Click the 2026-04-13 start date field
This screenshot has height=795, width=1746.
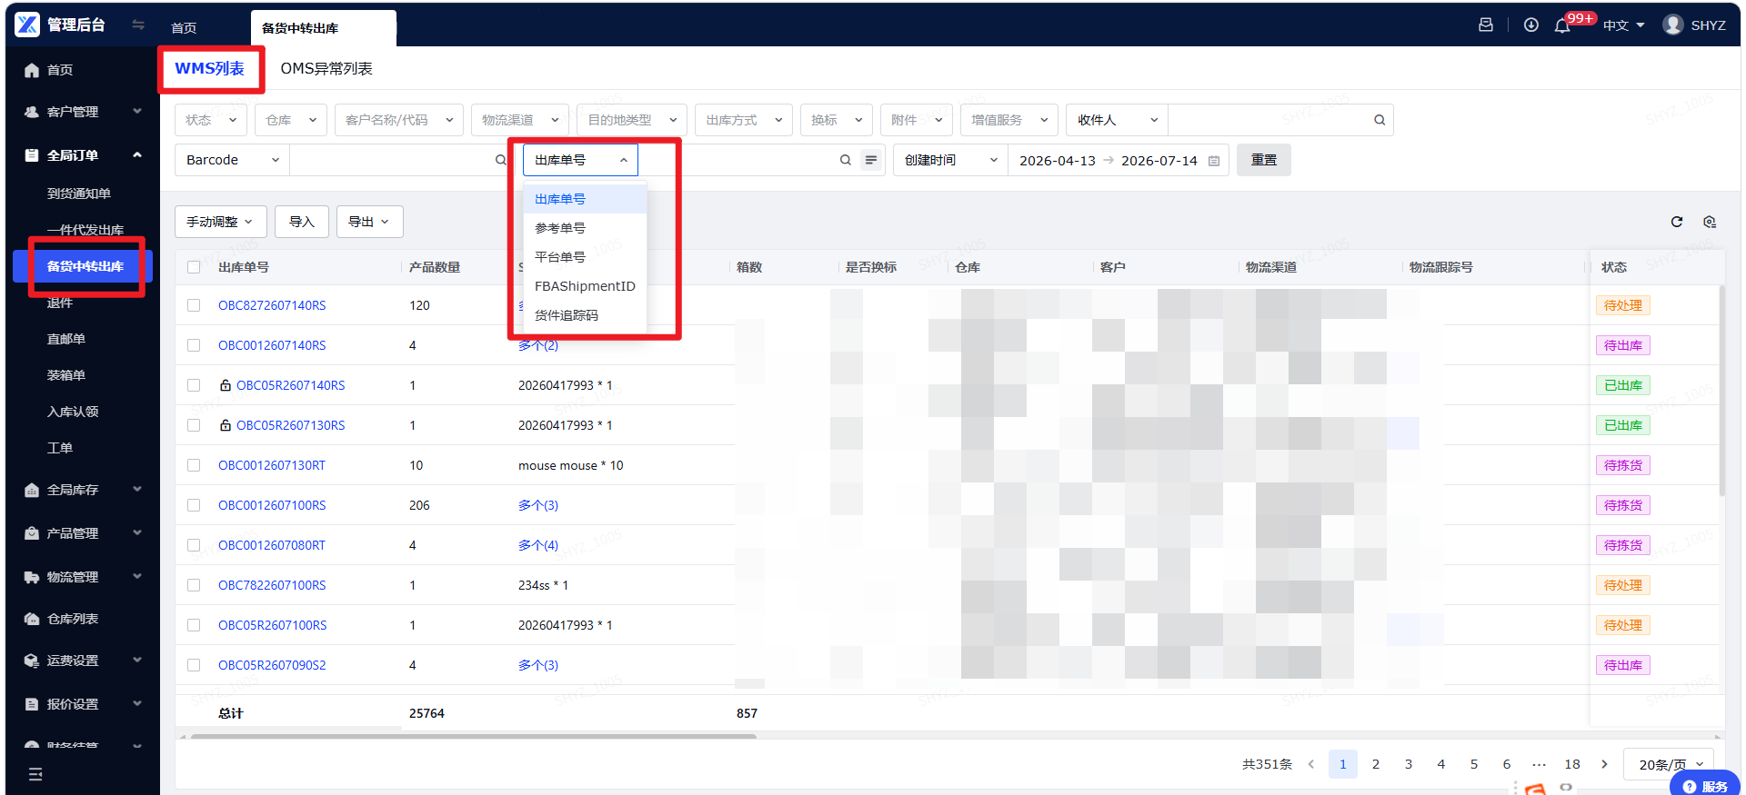click(x=1058, y=161)
